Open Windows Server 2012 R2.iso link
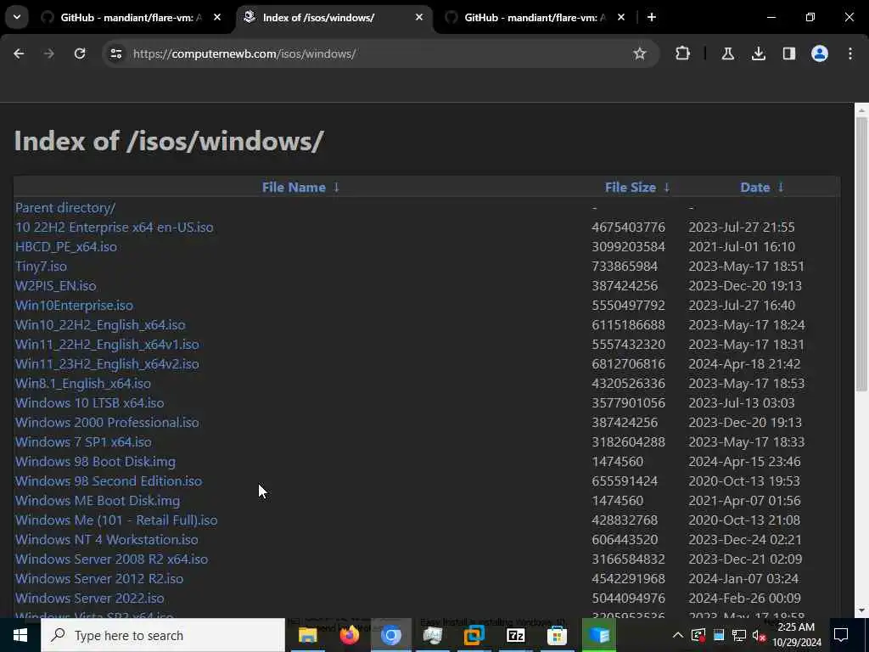 tap(99, 578)
